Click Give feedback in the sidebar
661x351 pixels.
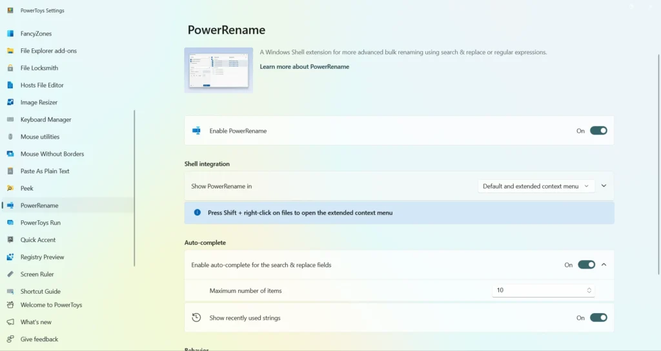[39, 339]
